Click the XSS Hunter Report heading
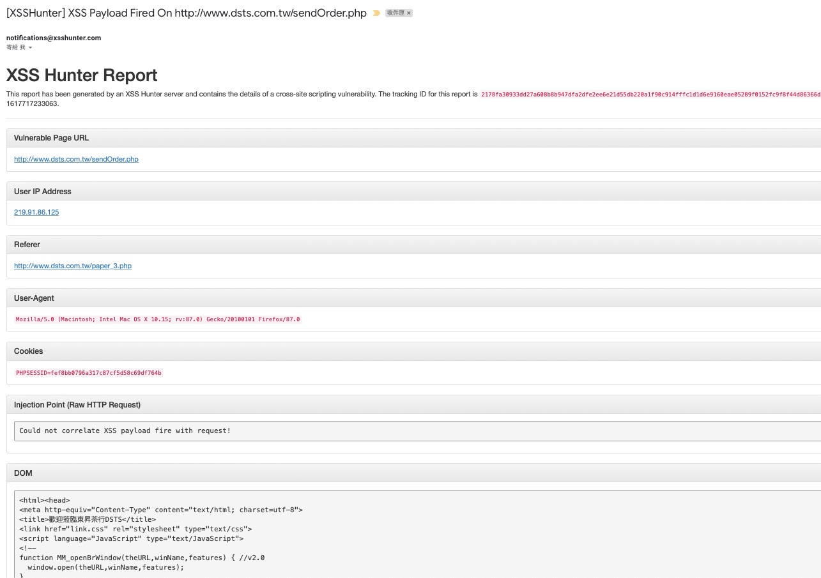Image resolution: width=821 pixels, height=578 pixels. coord(82,75)
